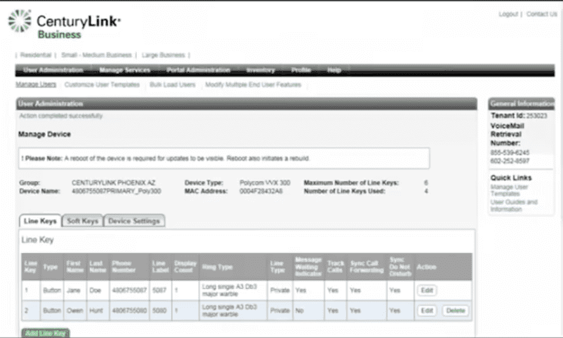This screenshot has width=563, height=338.
Task: Delete Owen Hunt's line key
Action: [456, 311]
